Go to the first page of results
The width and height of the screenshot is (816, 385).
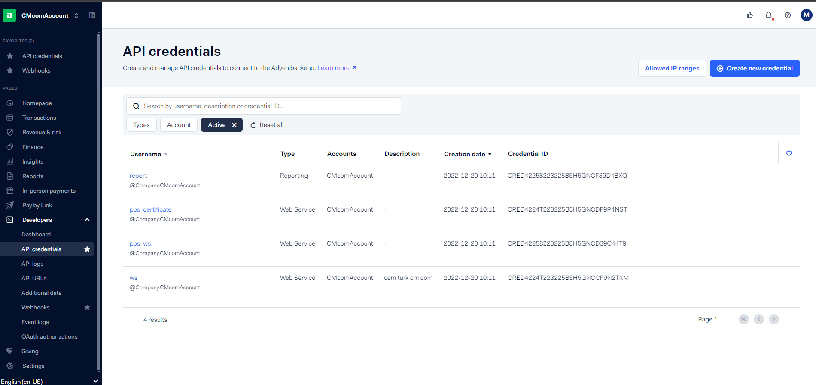coord(744,319)
